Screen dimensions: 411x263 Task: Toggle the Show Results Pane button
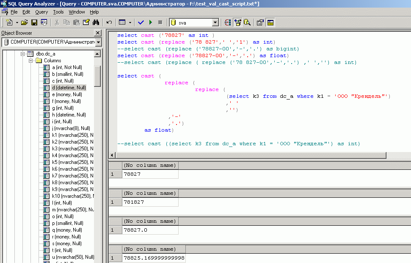(270, 22)
